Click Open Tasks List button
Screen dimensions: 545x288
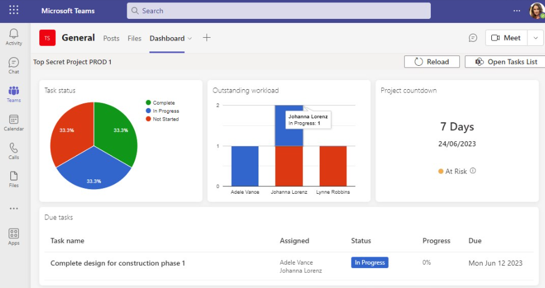(506, 62)
